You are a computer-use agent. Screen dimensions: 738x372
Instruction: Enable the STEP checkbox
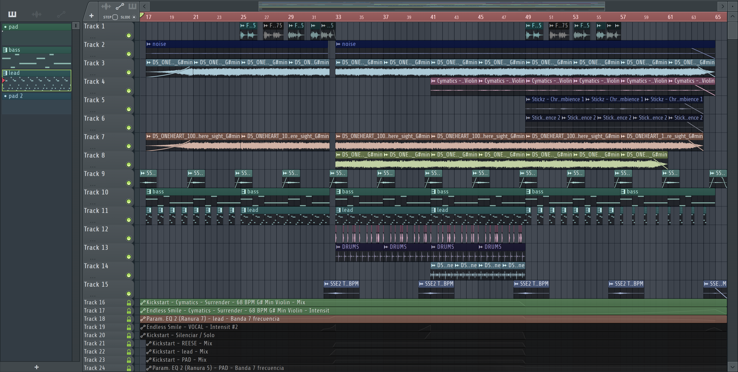click(x=115, y=17)
